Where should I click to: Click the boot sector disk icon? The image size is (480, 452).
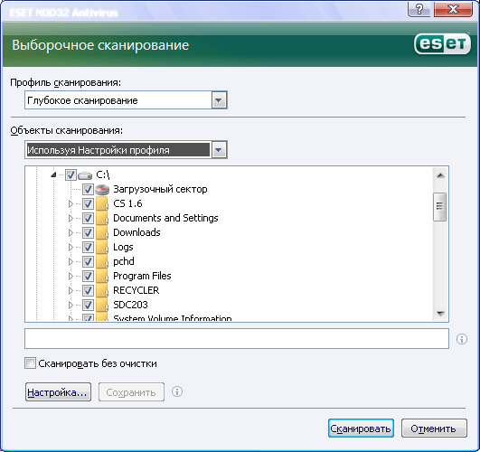click(102, 190)
